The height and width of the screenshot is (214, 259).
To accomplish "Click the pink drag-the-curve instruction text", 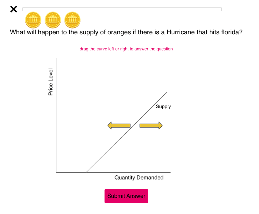I will pos(126,49).
